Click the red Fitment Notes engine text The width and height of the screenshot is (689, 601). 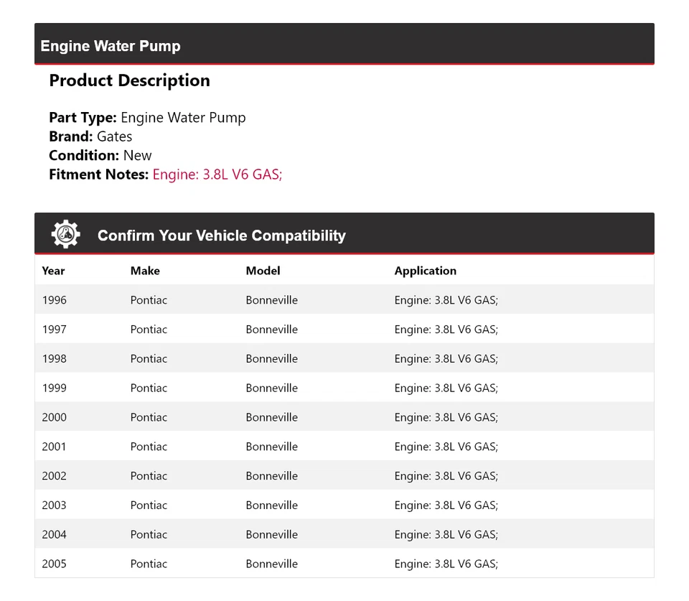(x=217, y=174)
